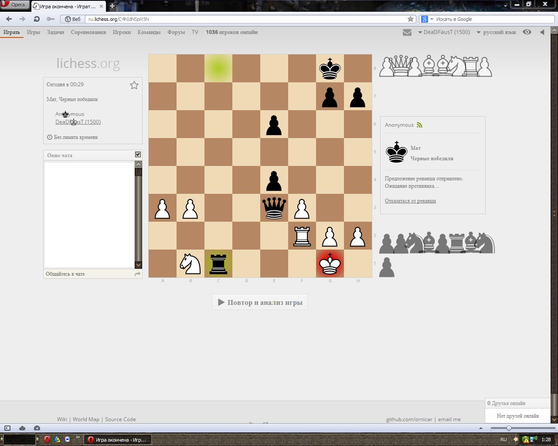Click the browser address bar

(x=246, y=19)
